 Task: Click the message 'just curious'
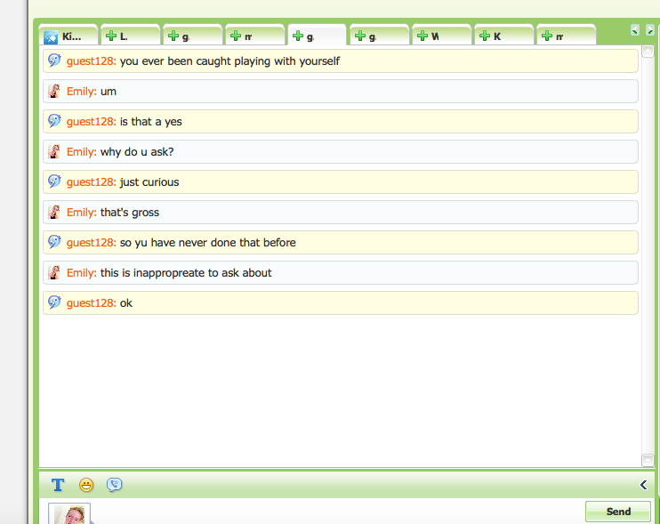[x=149, y=182]
